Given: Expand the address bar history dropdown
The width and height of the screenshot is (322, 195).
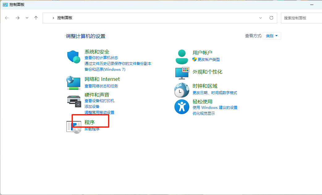Looking at the screenshot, I should tap(261, 18).
